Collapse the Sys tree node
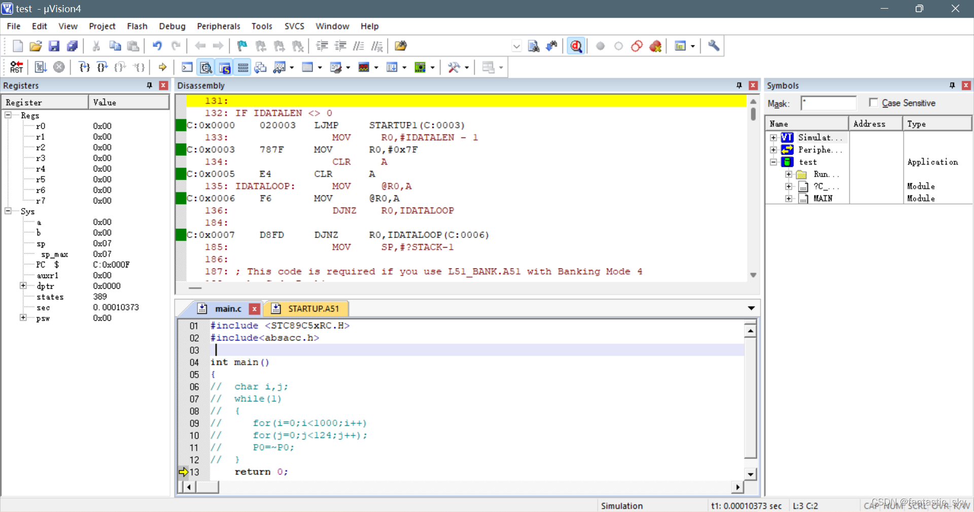 click(x=8, y=211)
